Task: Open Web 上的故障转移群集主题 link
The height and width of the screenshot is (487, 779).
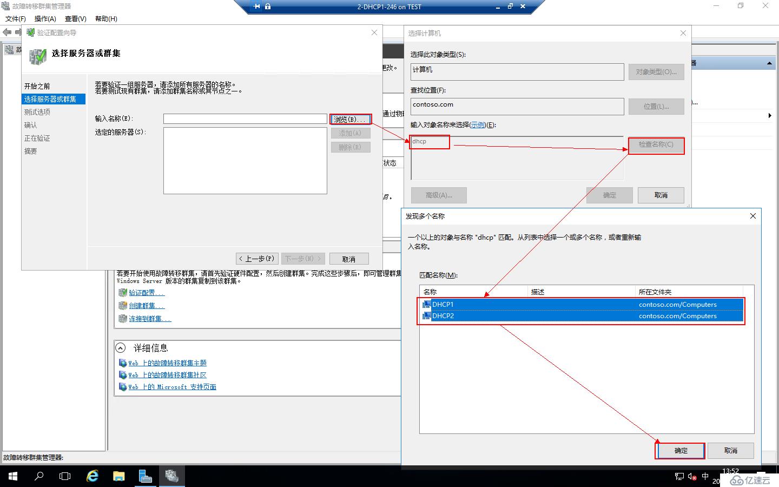Action: pyautogui.click(x=167, y=363)
